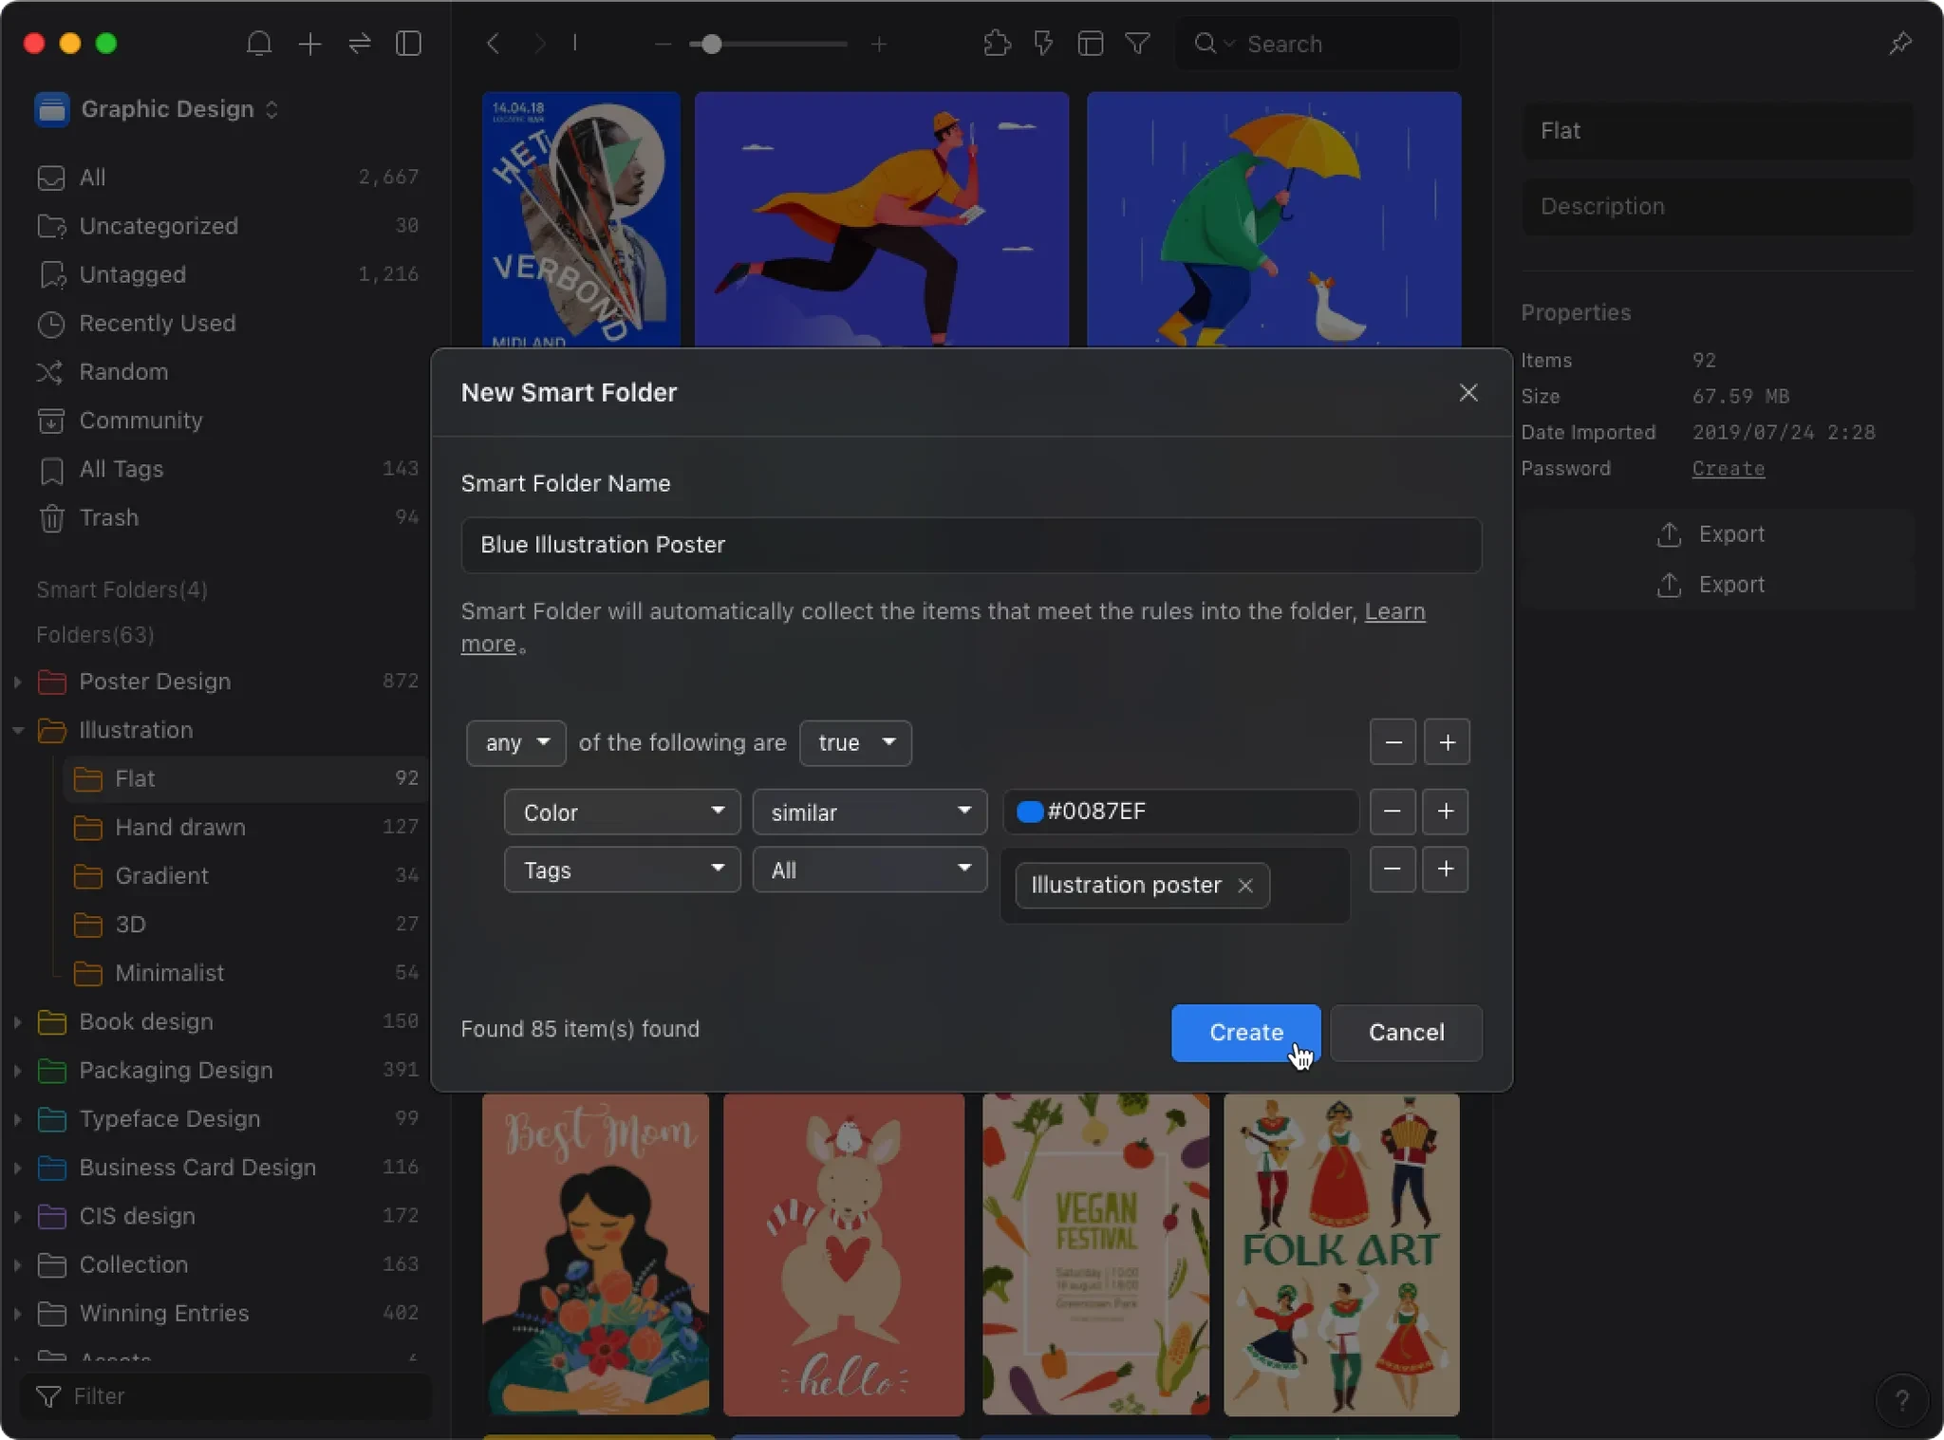Click the help question mark icon

pyautogui.click(x=1901, y=1399)
